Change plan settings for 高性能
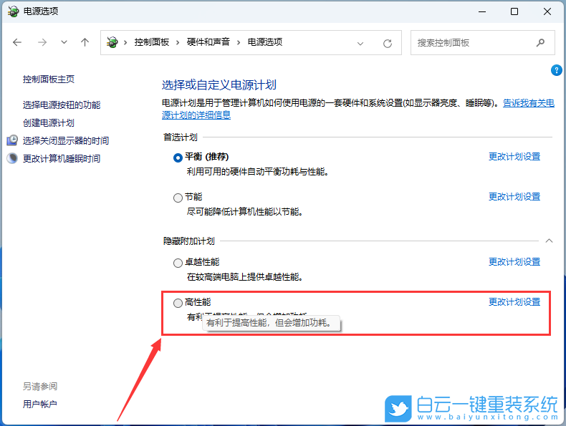Screen dimensions: 566x426 point(514,302)
